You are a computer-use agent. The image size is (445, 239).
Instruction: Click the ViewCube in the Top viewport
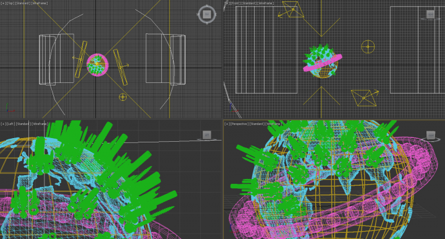pos(207,14)
